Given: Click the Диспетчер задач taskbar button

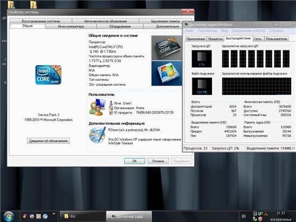Looking at the screenshot, I should click(129, 216).
